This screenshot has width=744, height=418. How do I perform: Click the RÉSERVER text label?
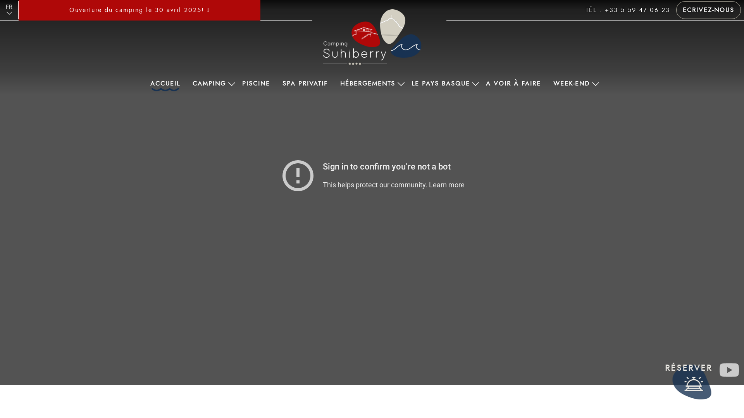pos(688,368)
